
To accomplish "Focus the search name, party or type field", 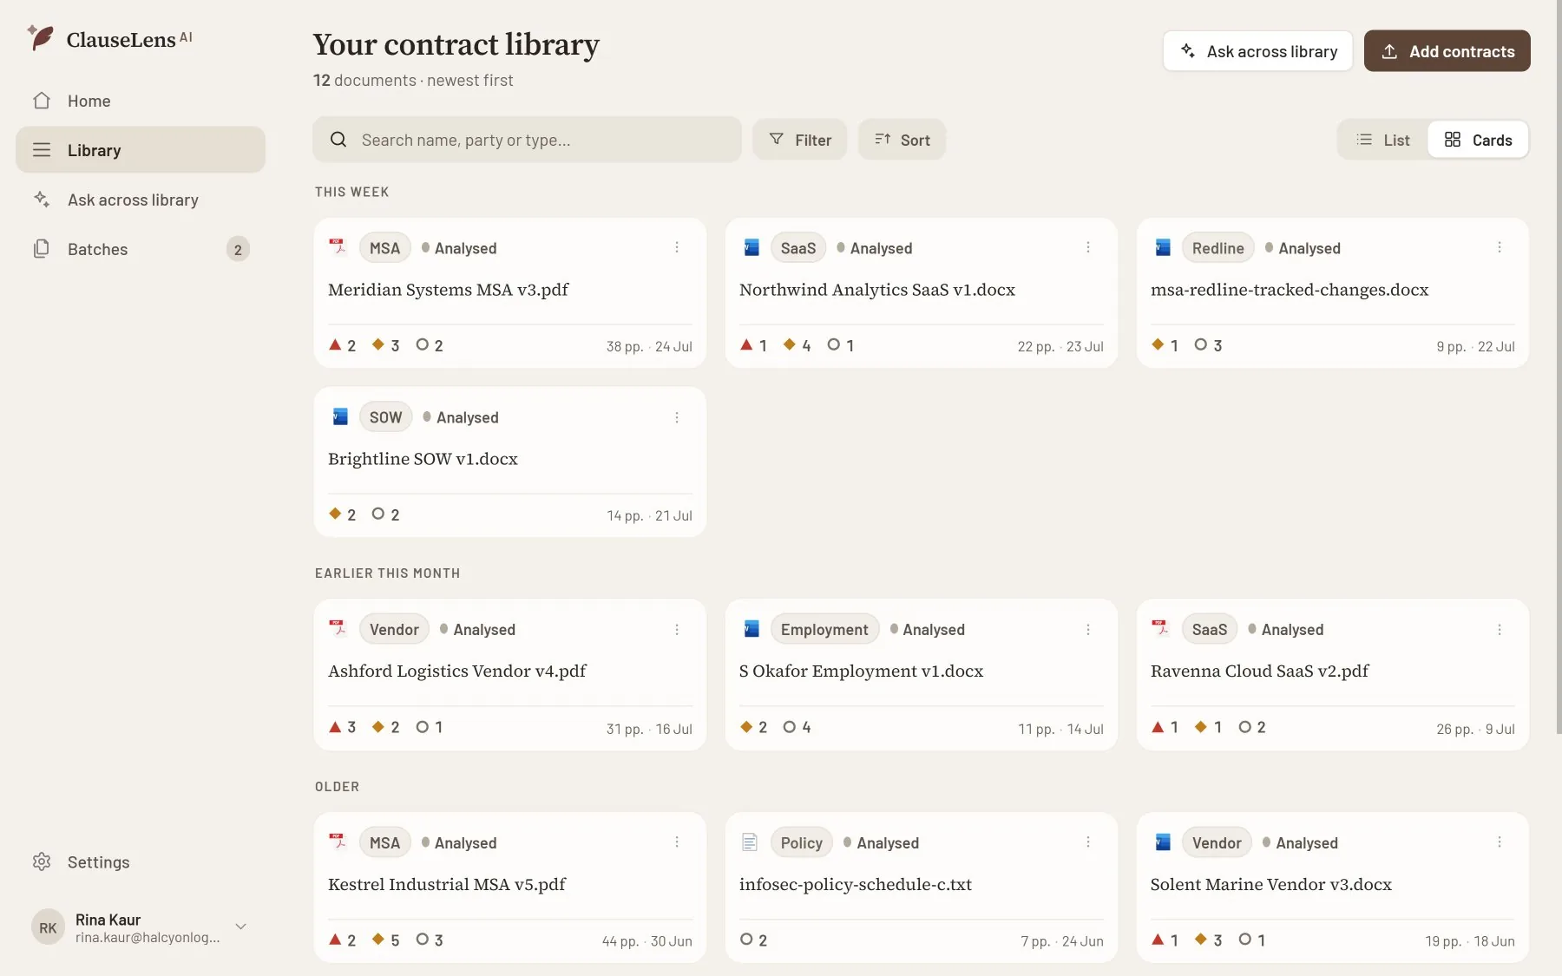I will 527,140.
